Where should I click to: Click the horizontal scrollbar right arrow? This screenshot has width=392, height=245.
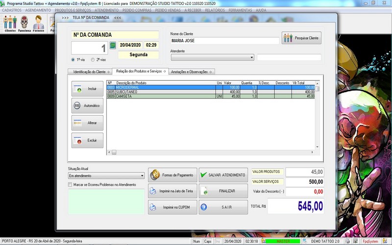[x=312, y=152]
